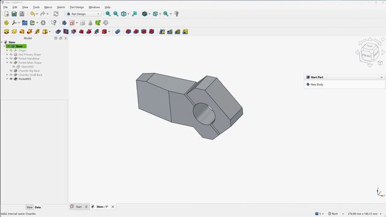
Task: Click the green Sub-Shape Binder icon
Action: (98, 23)
